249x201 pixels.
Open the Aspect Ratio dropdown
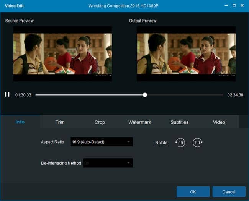click(x=102, y=142)
